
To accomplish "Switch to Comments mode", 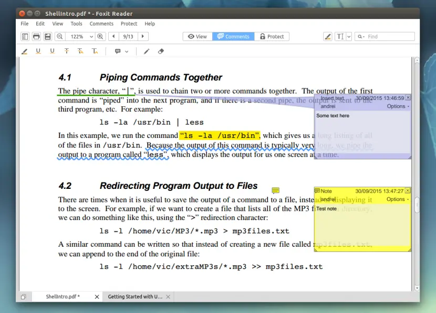I will click(x=233, y=36).
